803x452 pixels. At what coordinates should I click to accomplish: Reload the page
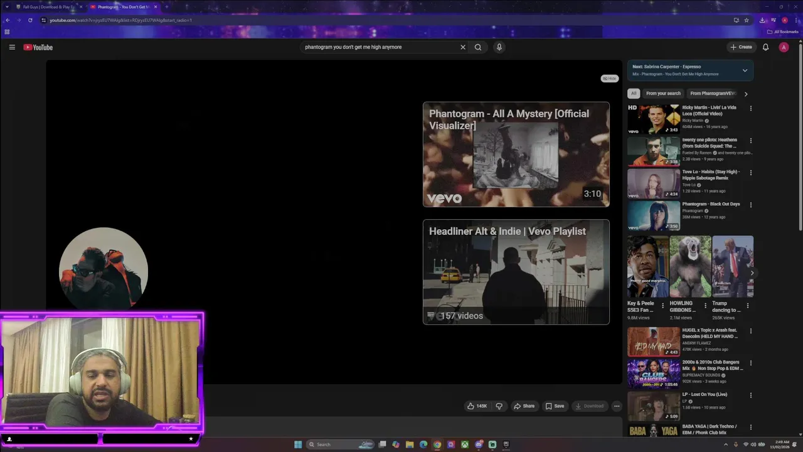click(x=30, y=20)
